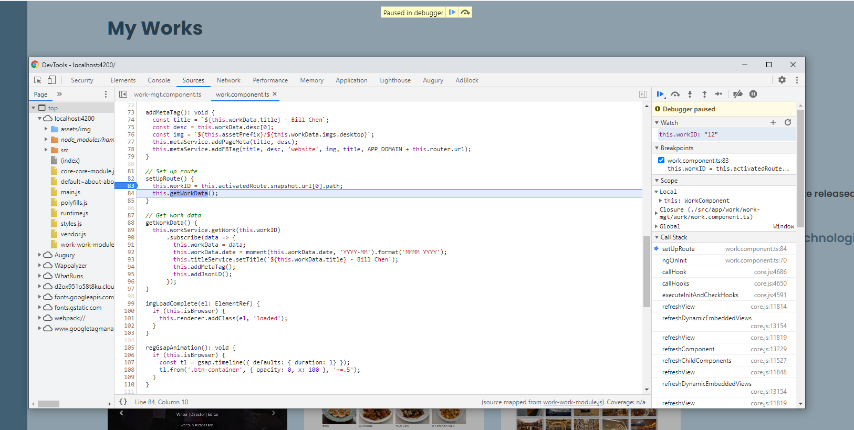
Task: Hide the file navigator sidebar
Action: tap(123, 94)
